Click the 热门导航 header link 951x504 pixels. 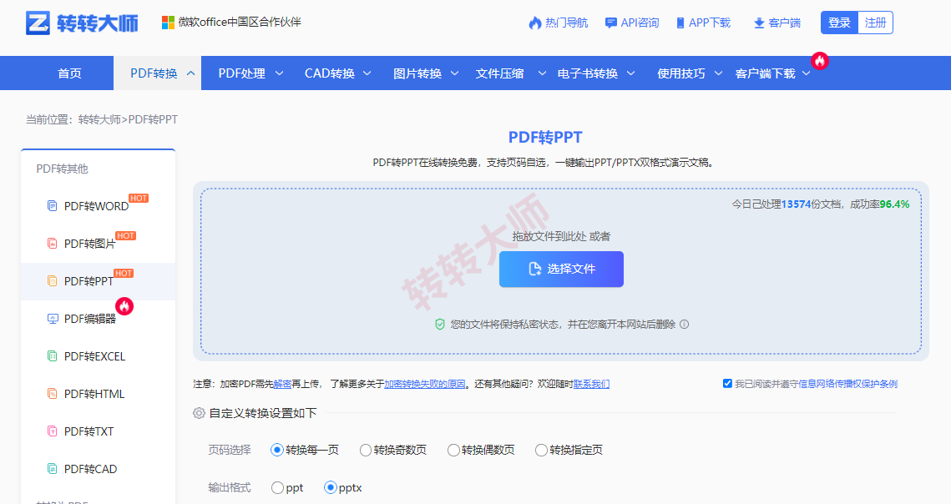point(566,23)
